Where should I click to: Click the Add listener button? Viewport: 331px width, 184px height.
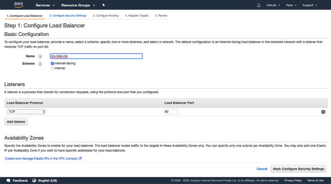16,121
